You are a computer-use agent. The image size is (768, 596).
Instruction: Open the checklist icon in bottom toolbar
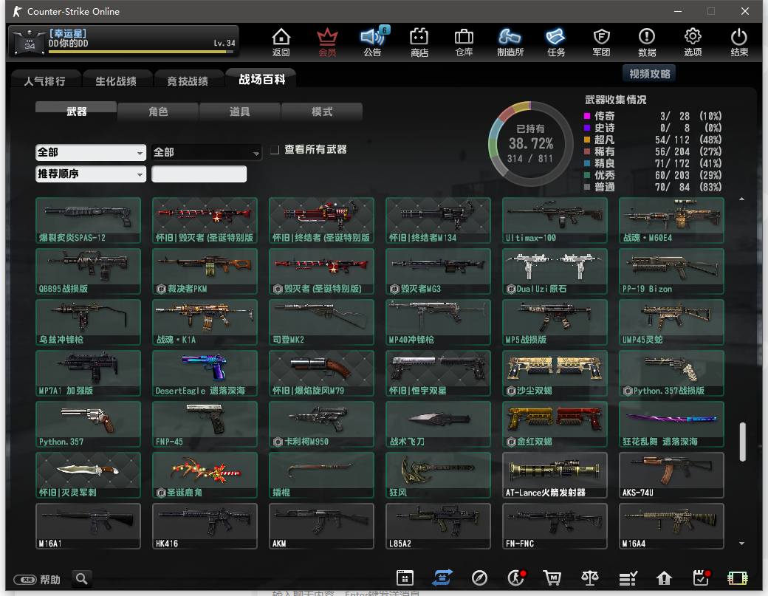pyautogui.click(x=628, y=578)
